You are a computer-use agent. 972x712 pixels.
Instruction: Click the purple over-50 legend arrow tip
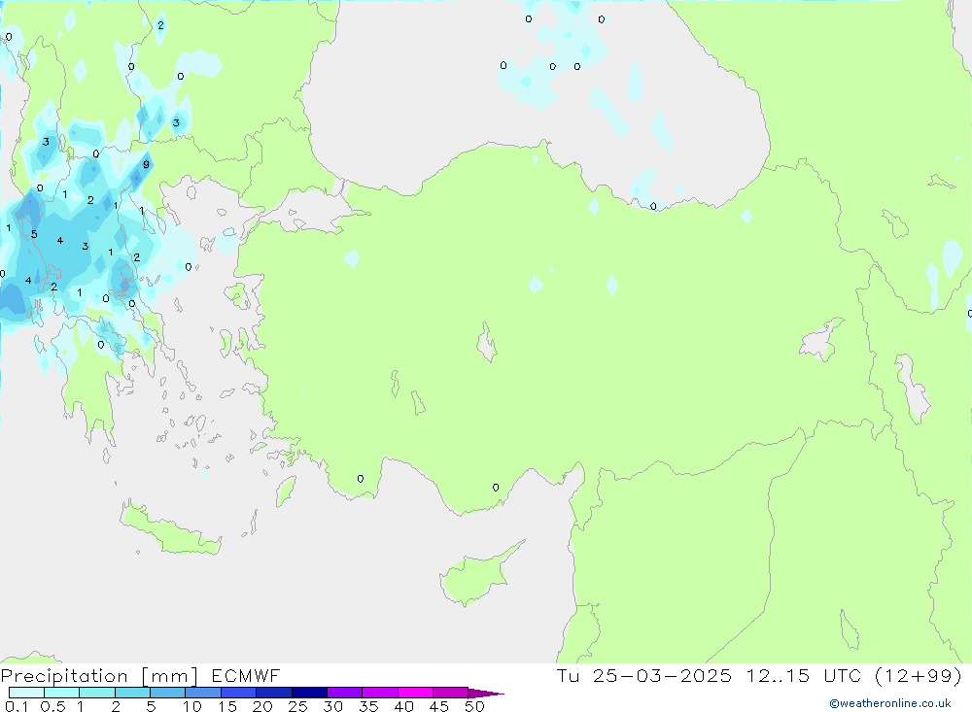(486, 694)
